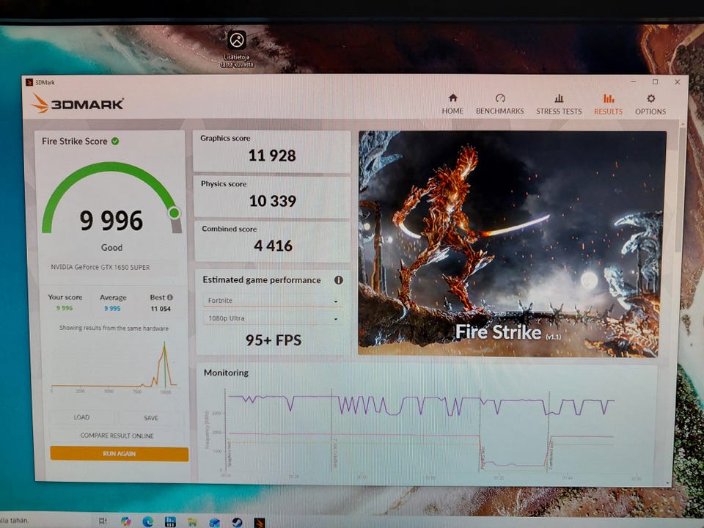Open the Stress Tests tab
The height and width of the screenshot is (528, 704).
pyautogui.click(x=559, y=104)
